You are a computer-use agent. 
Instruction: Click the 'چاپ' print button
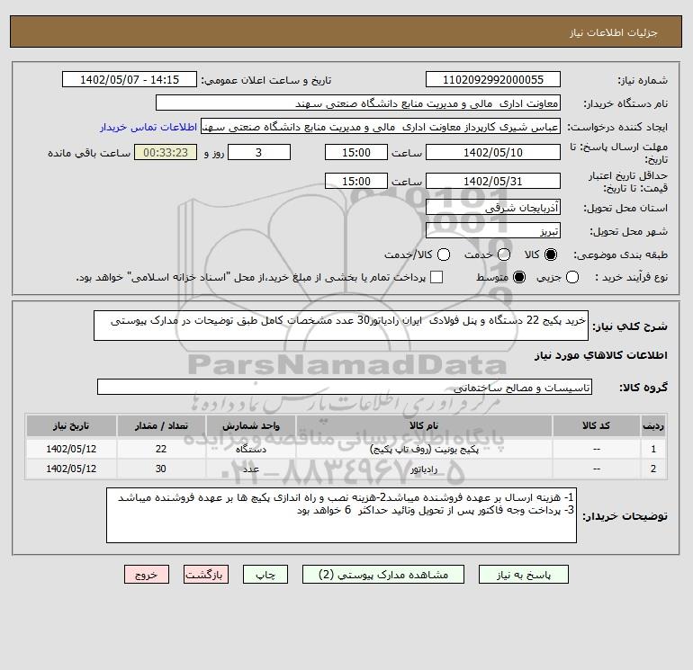pyautogui.click(x=265, y=574)
